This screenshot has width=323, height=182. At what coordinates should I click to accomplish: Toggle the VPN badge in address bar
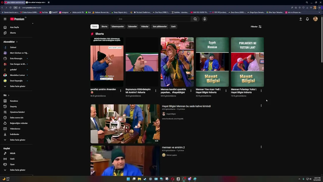(x=16, y=8)
